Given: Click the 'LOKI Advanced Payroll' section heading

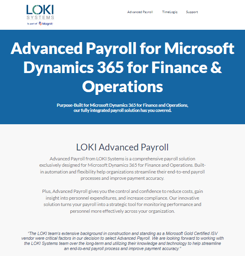Looking at the screenshot, I should 122,147.
